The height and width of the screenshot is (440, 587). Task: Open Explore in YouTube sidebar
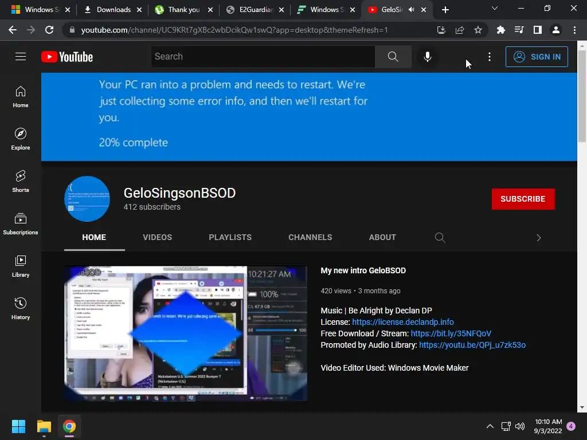(x=21, y=139)
